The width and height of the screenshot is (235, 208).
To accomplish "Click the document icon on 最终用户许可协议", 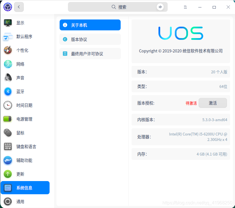I will coord(65,54).
